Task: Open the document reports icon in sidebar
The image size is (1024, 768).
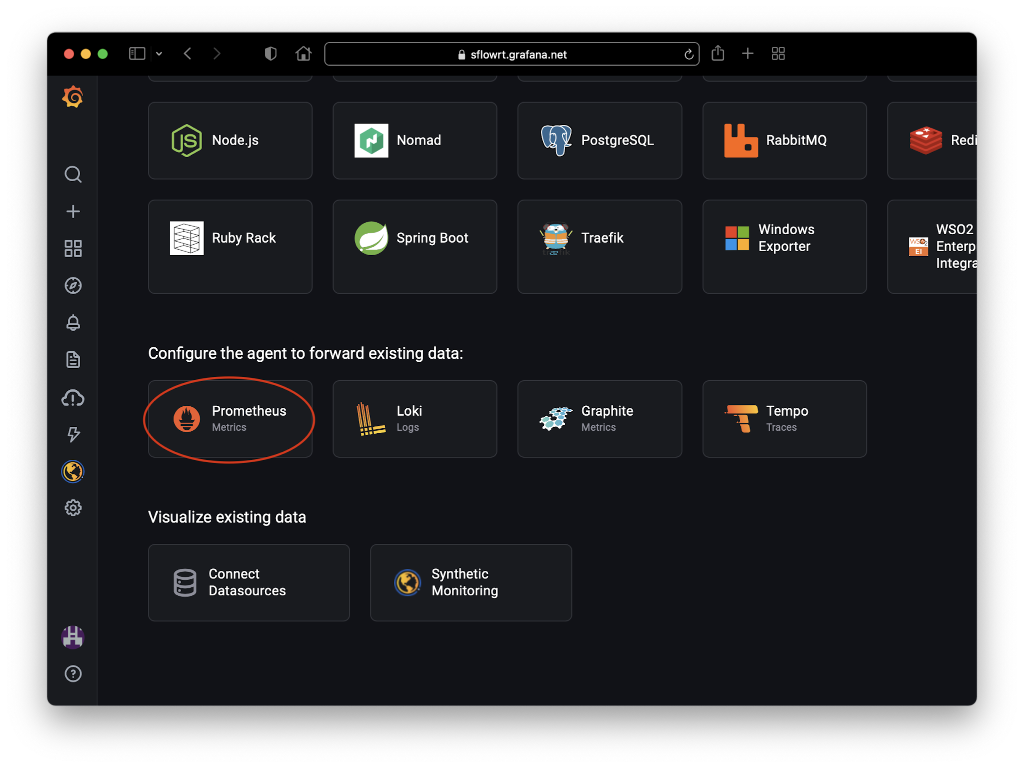Action: pos(73,360)
